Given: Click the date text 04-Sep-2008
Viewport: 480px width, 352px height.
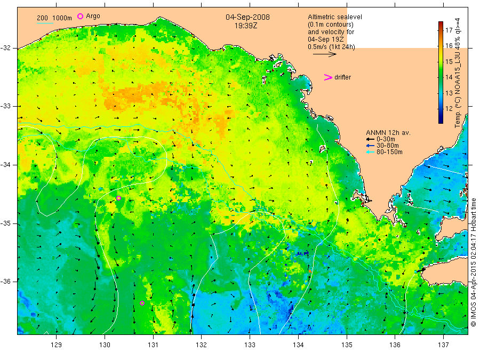Looking at the screenshot, I should [x=247, y=17].
